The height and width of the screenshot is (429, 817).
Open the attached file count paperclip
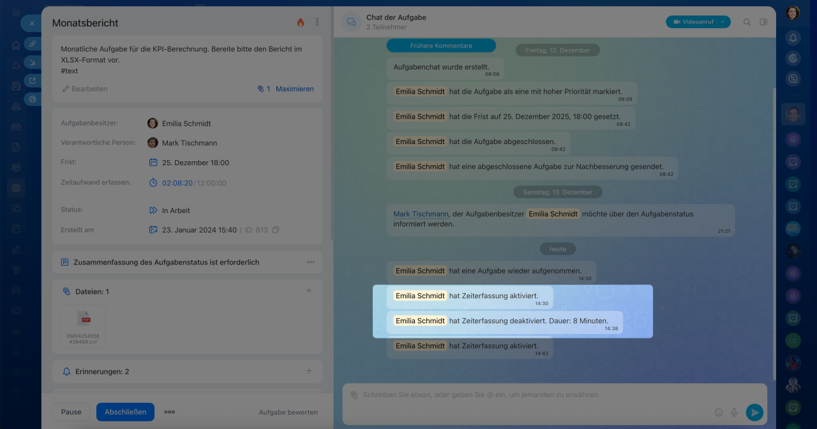[x=264, y=89]
